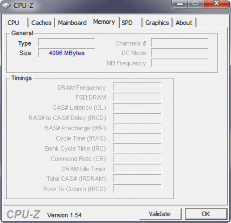Click the Row To Column (tRCD) field
This screenshot has width=231, height=223.
coord(137,189)
